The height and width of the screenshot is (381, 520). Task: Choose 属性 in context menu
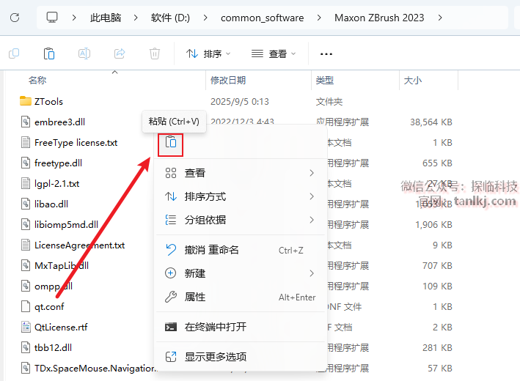240,297
